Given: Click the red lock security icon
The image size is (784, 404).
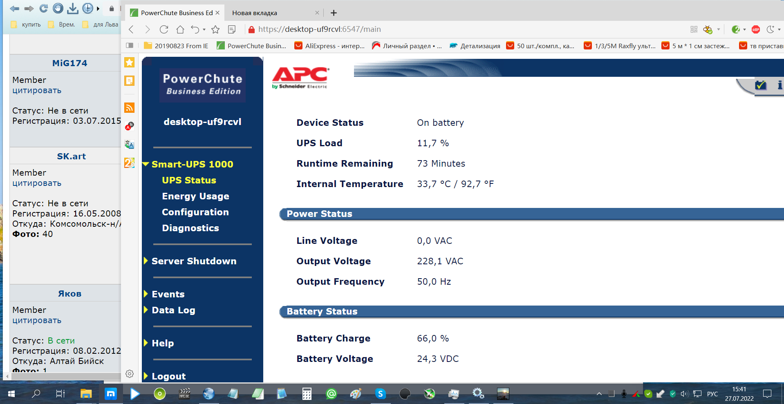Looking at the screenshot, I should coord(251,29).
